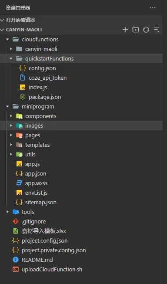This screenshot has height=284, width=167.
Task: Collapse all folders with the collapse icon
Action: click(x=156, y=30)
